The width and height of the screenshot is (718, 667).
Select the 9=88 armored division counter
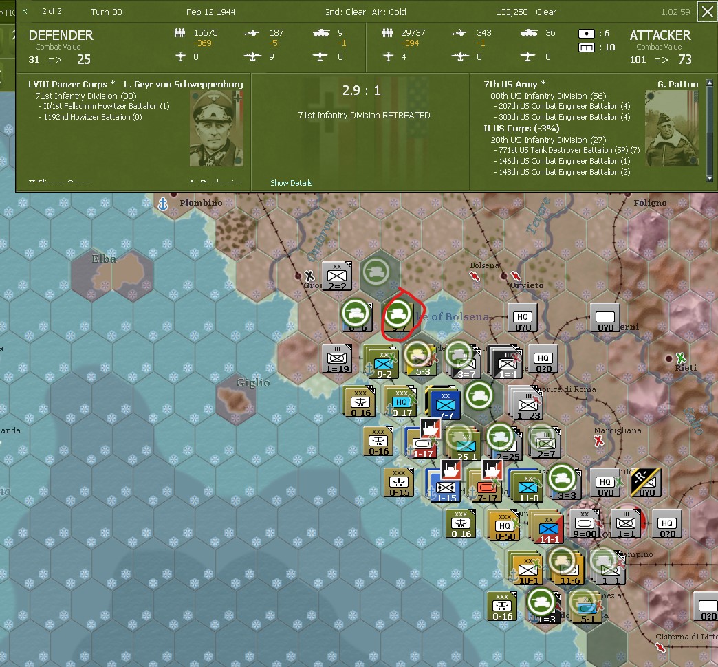pos(585,524)
